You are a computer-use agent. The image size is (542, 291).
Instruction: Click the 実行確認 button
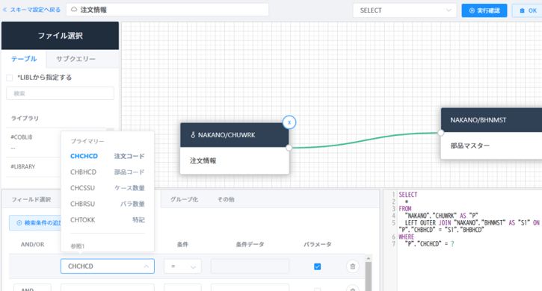tap(484, 10)
